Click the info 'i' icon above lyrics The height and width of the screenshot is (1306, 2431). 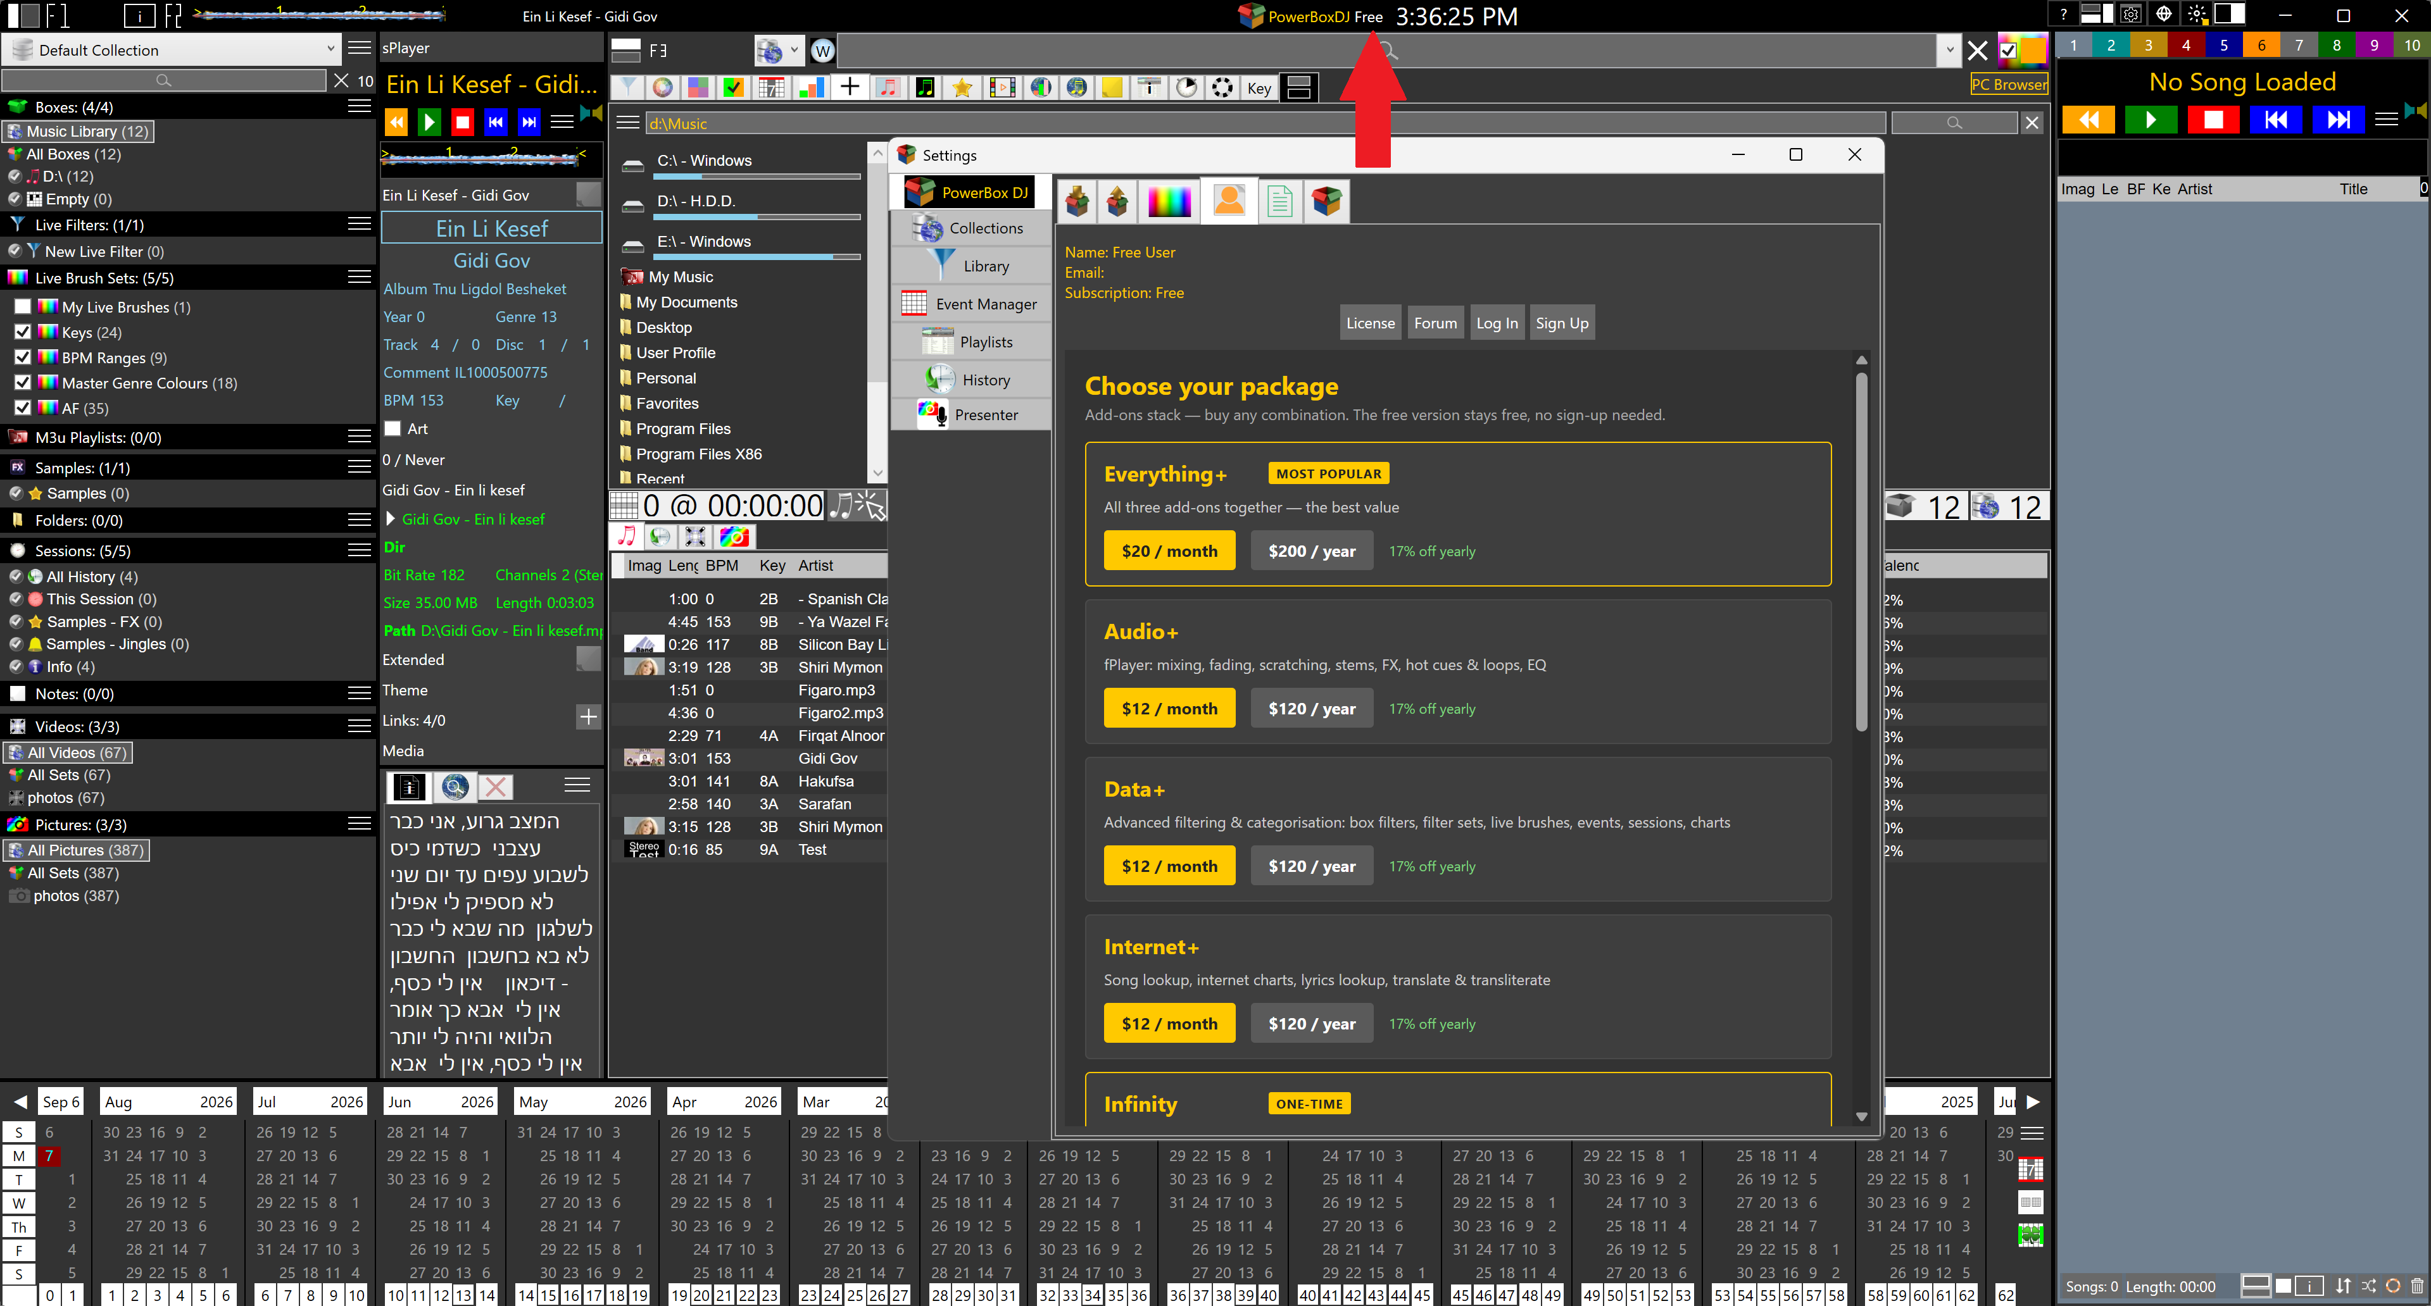click(x=408, y=787)
